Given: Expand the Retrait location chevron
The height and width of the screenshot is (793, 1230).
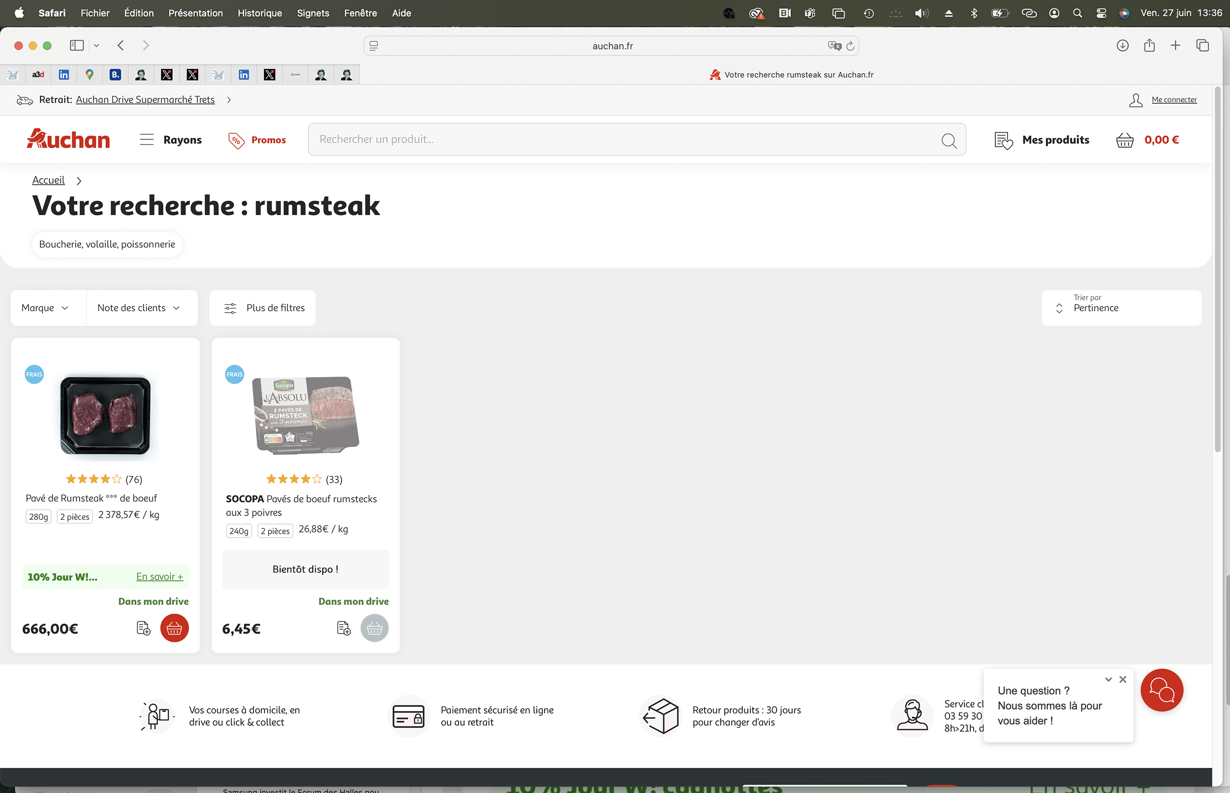Looking at the screenshot, I should [229, 100].
